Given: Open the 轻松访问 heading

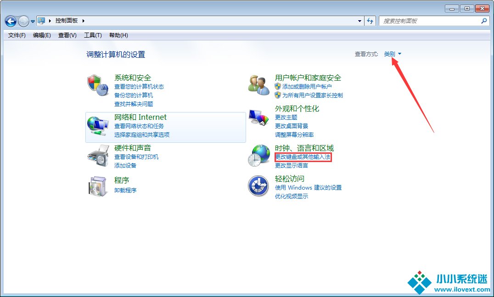Looking at the screenshot, I should pyautogui.click(x=290, y=179).
